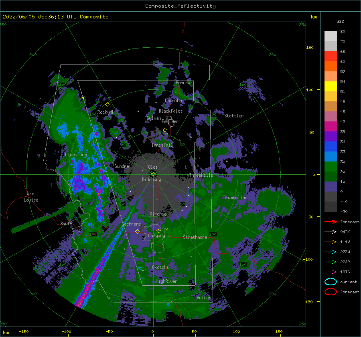Click the Lacombe label
Viewport: 361px width, 337px height.
[x=173, y=101]
